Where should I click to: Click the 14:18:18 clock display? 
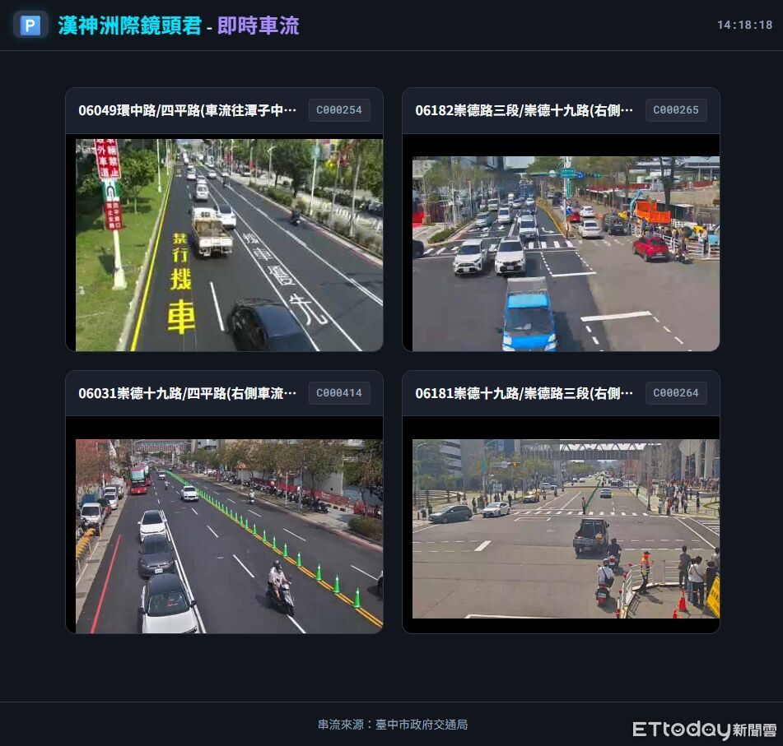coord(744,25)
